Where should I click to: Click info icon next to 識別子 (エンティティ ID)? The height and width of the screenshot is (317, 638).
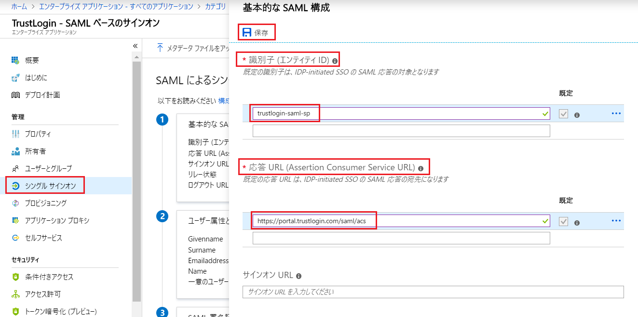(x=335, y=61)
